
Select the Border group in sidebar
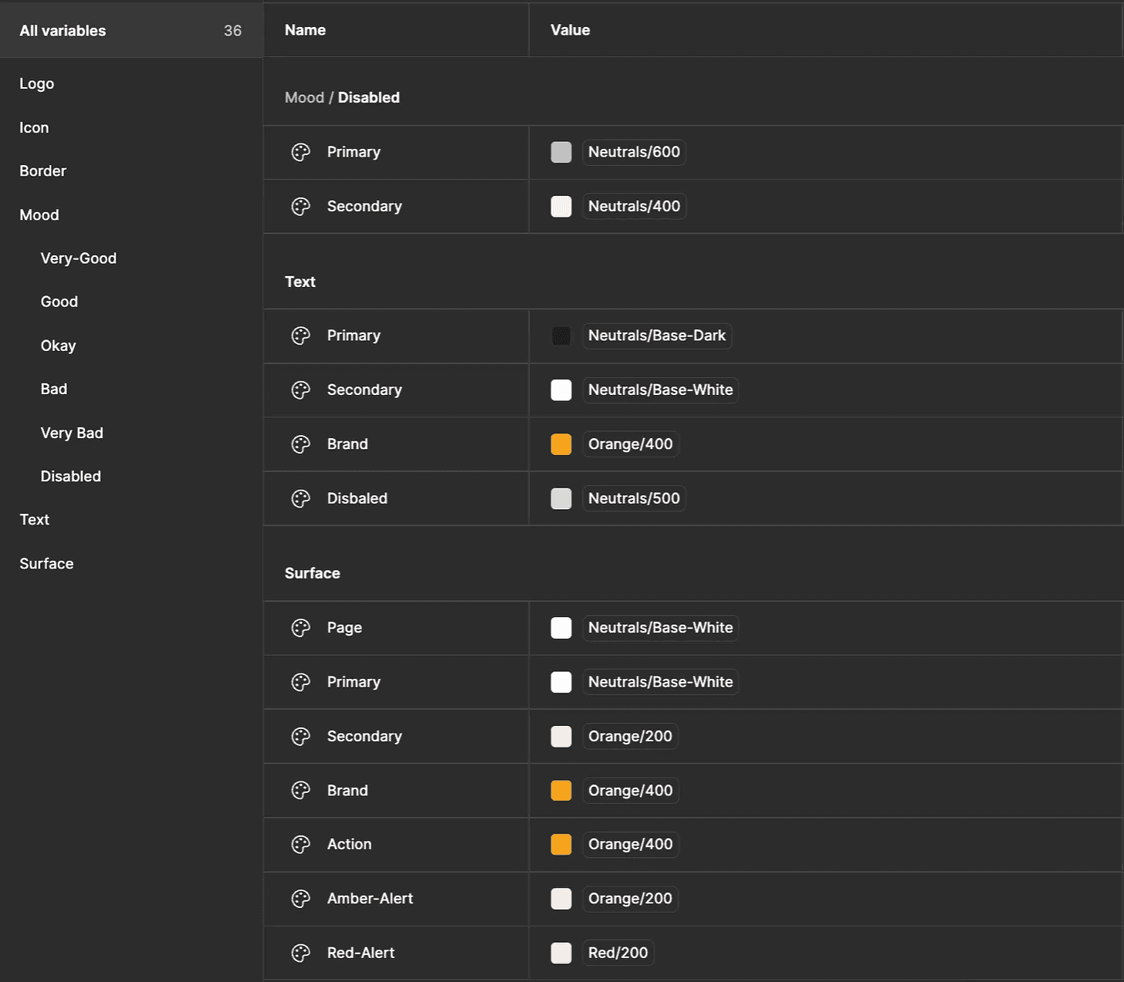43,170
